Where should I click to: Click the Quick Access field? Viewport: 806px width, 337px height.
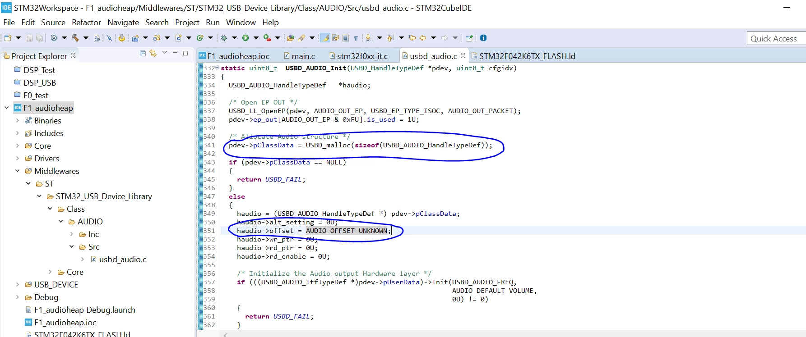coord(776,38)
